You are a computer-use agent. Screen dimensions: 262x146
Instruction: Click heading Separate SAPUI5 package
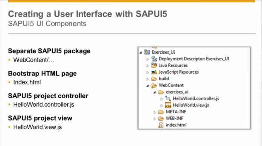coord(49,51)
